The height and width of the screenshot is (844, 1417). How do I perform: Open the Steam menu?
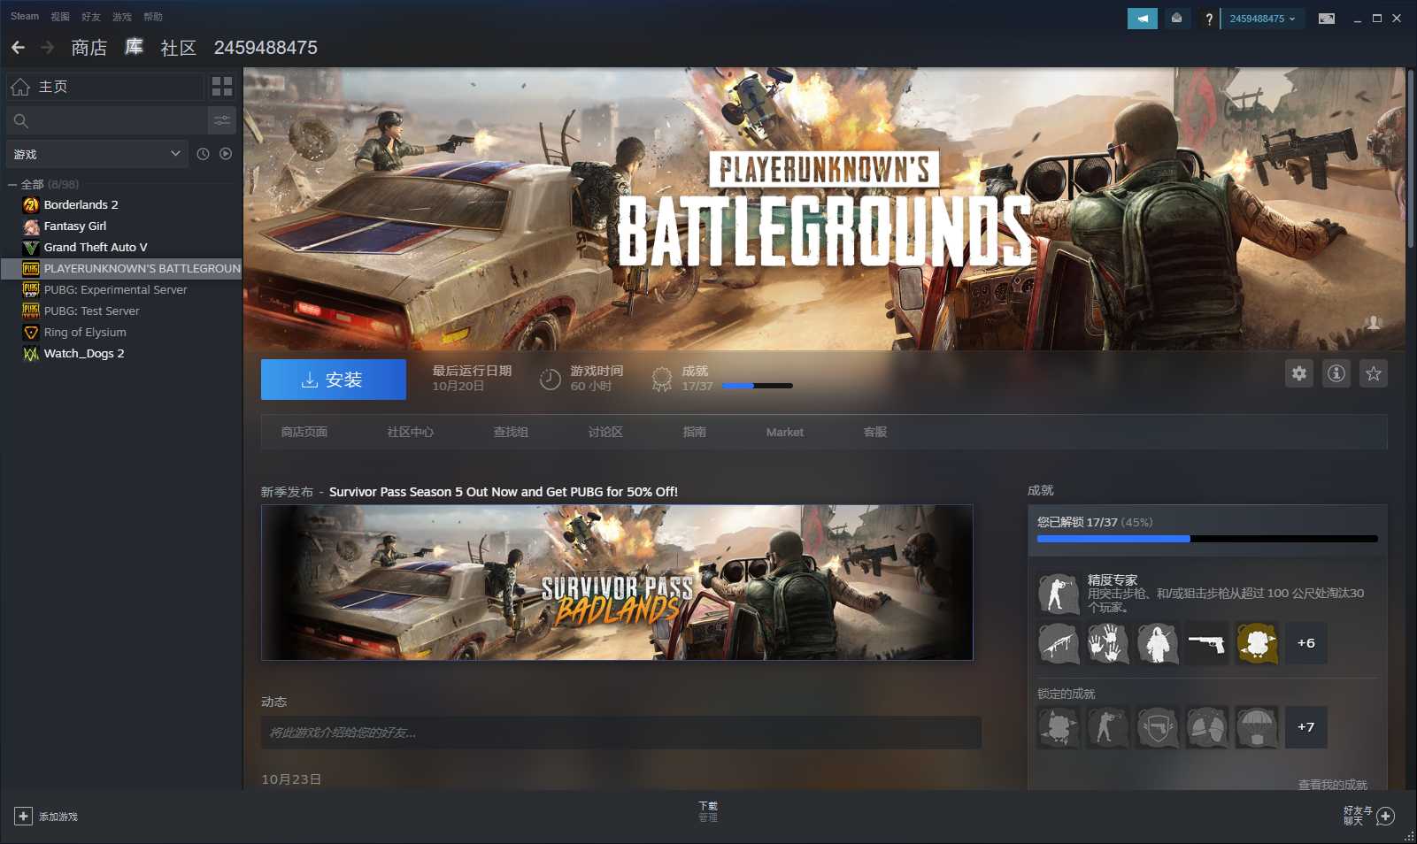click(25, 16)
